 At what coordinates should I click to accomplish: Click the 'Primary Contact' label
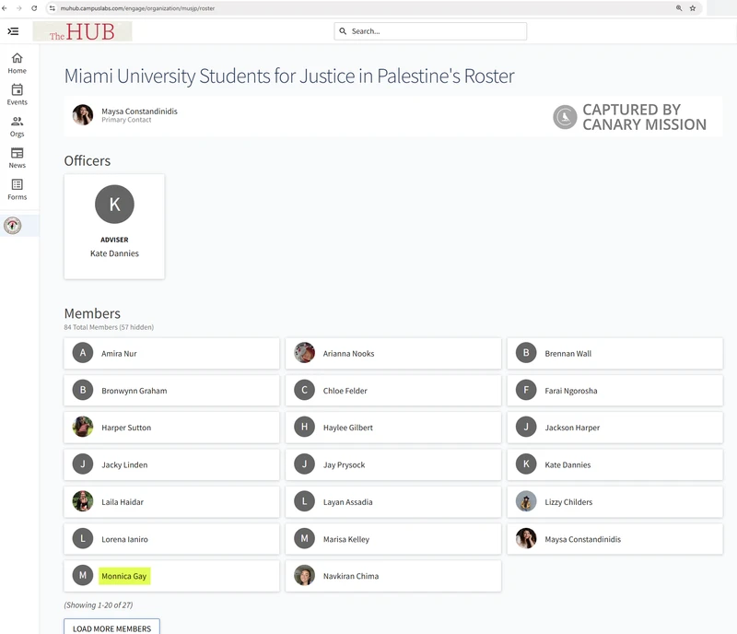tap(126, 120)
